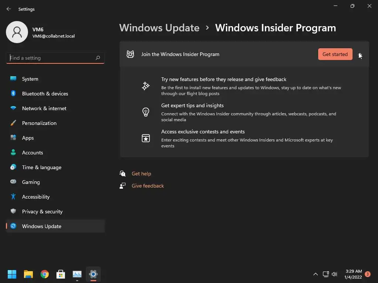Click the System monitor icon
The height and width of the screenshot is (283, 378).
[13, 79]
